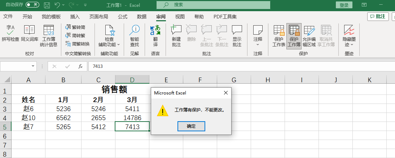Click the 搜索 search box
The height and width of the screenshot is (158, 395).
pyautogui.click(x=213, y=5)
